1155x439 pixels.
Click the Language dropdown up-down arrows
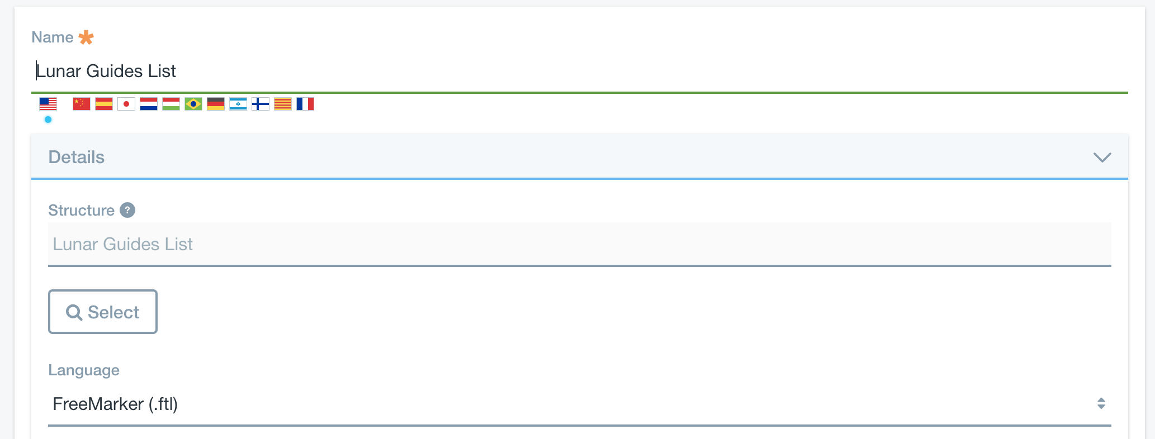1101,403
